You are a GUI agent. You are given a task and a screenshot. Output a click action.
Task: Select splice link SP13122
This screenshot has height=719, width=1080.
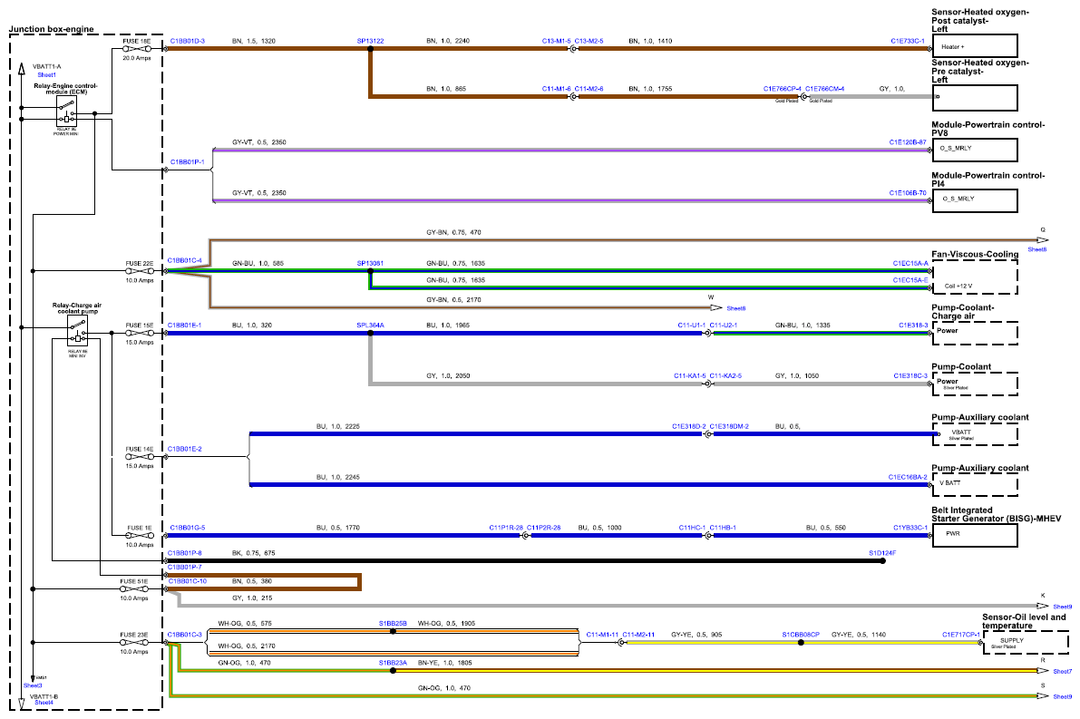[371, 42]
